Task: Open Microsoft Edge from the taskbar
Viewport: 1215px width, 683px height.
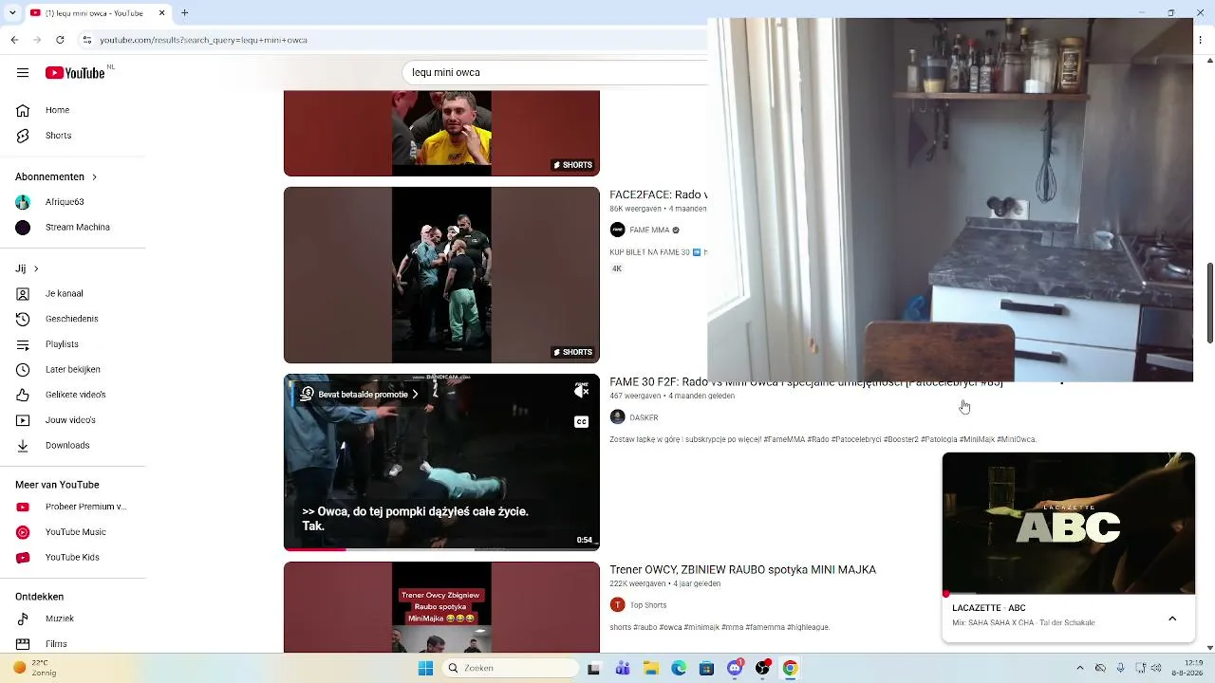Action: pos(679,668)
